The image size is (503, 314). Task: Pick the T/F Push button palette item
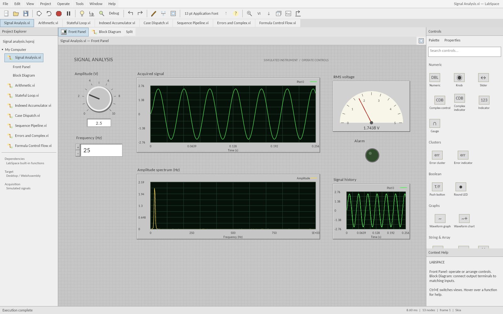point(437,187)
